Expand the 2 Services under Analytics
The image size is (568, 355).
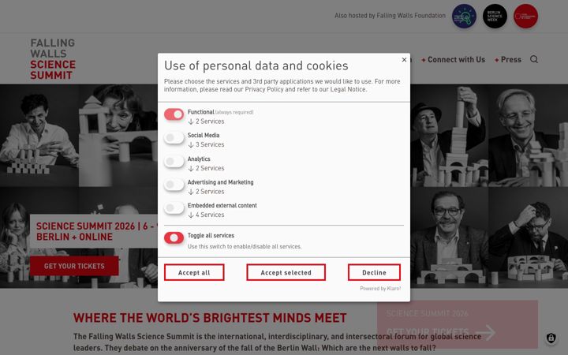[x=206, y=168]
